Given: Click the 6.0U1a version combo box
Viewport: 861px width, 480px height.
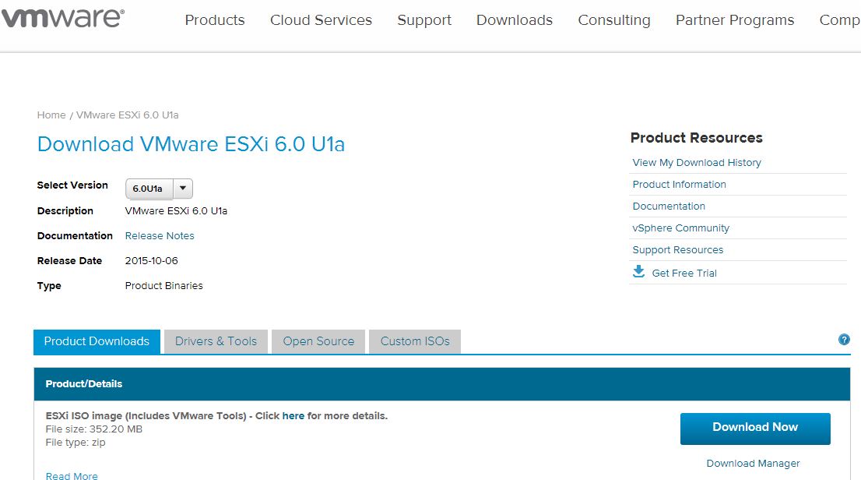Looking at the screenshot, I should click(x=159, y=189).
